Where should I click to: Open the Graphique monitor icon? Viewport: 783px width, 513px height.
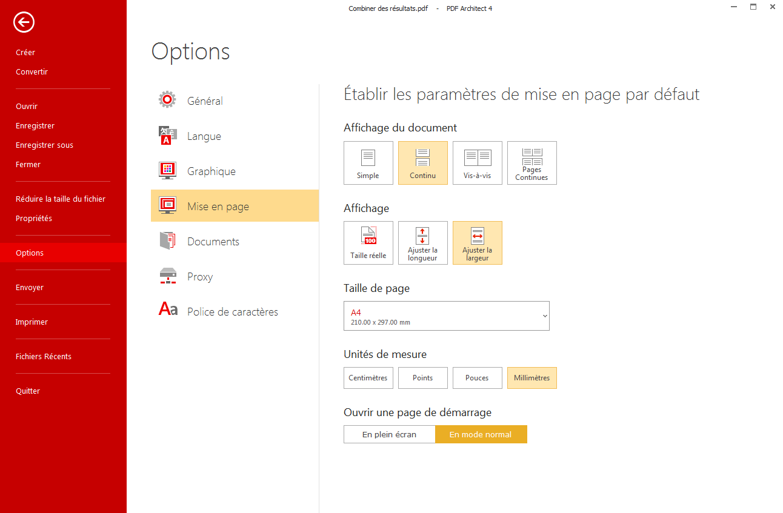[167, 171]
